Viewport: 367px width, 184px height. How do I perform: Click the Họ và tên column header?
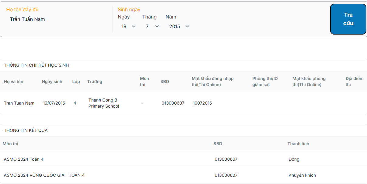pyautogui.click(x=13, y=82)
